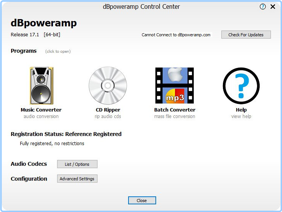Viewport: 282px width, 212px height.
Task: Click the 'rip audio cds' subtitle
Action: click(x=108, y=117)
